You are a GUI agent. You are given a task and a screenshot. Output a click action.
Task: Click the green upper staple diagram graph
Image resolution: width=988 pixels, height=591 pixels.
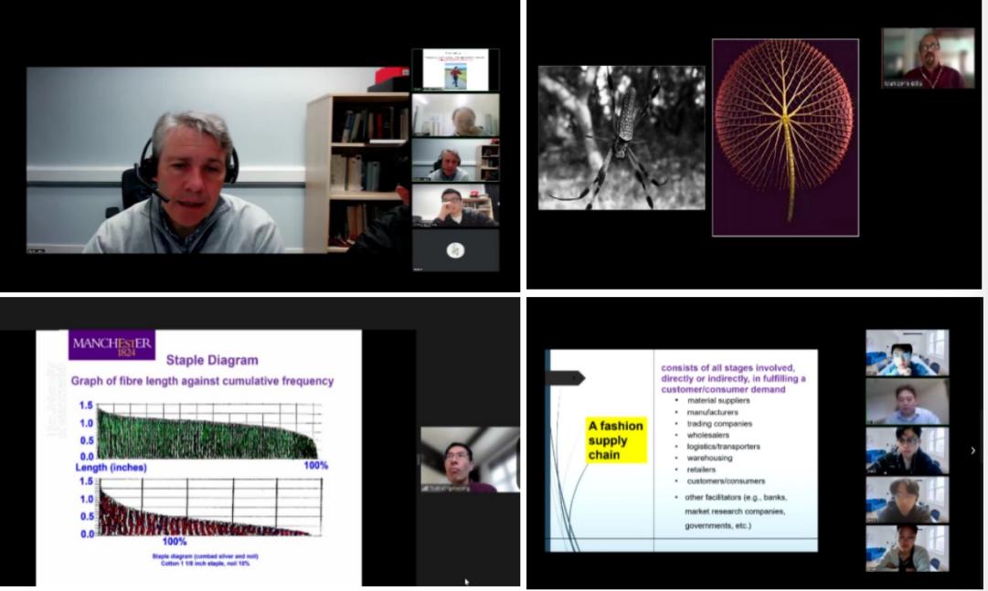208,431
